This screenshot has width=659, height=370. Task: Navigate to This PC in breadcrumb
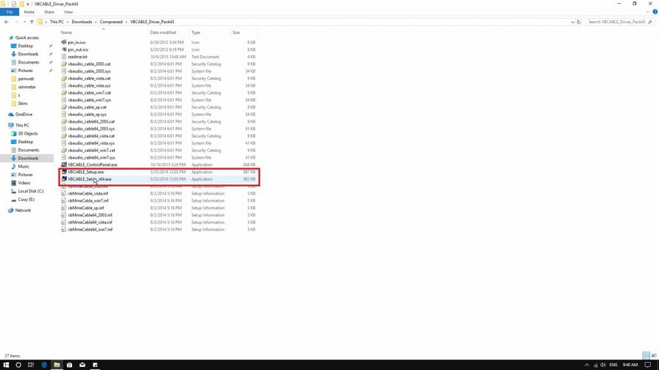(57, 22)
